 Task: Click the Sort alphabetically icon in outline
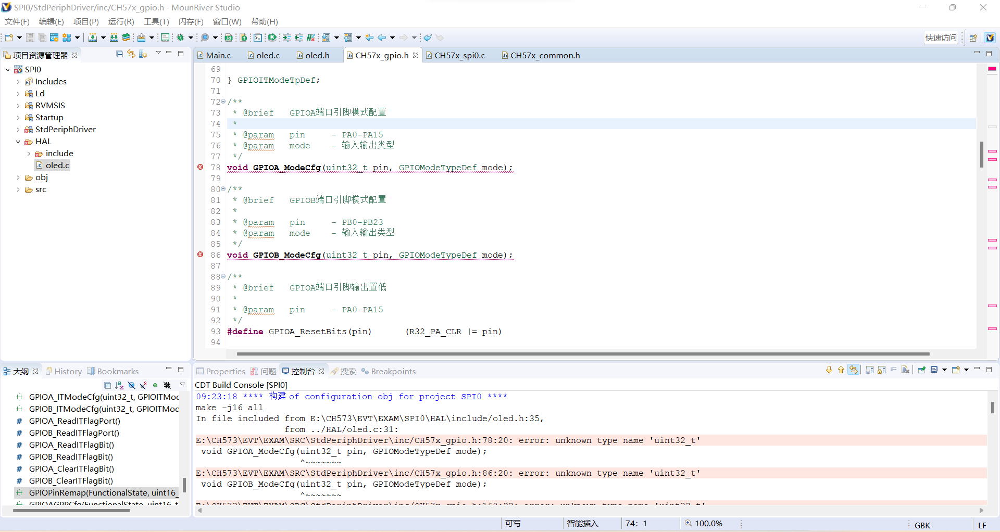point(119,385)
